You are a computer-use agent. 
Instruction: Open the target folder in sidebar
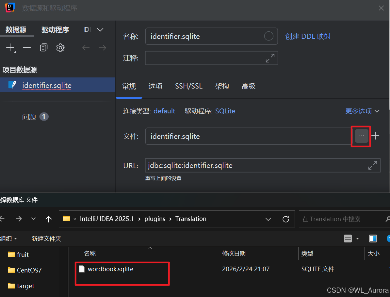21,286
